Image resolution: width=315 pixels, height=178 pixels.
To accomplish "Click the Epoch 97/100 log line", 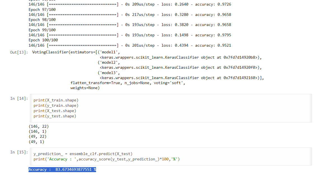I will 42,10.
